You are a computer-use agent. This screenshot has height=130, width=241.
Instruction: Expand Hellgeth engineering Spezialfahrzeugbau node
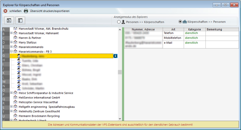(11, 106)
